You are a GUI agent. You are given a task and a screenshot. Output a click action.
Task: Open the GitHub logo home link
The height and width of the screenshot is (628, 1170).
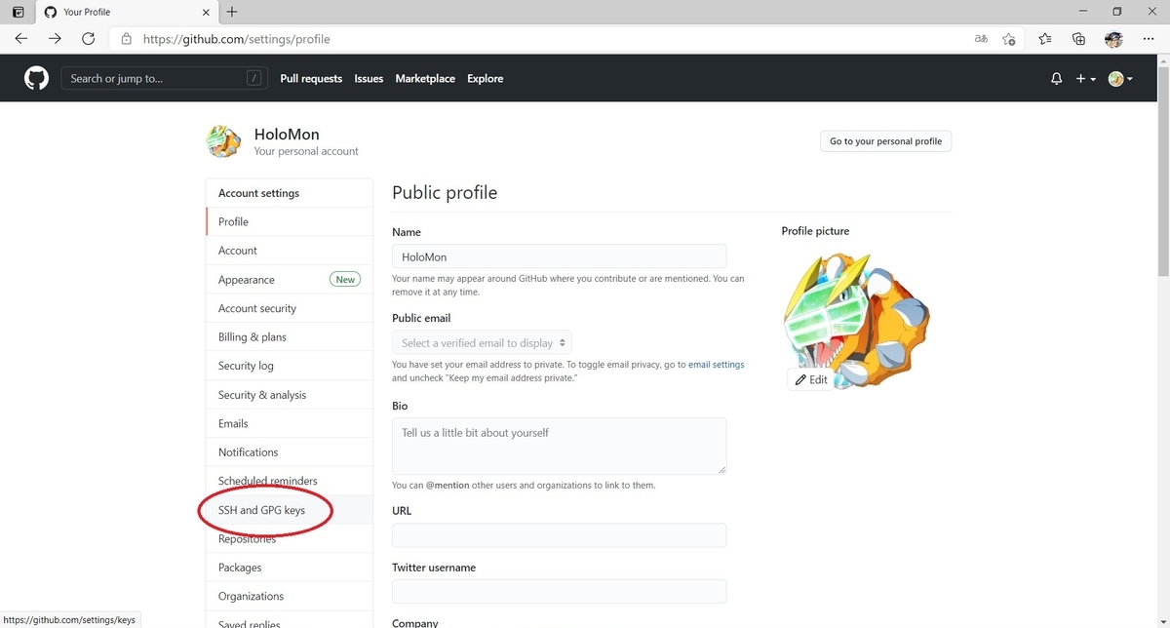36,79
